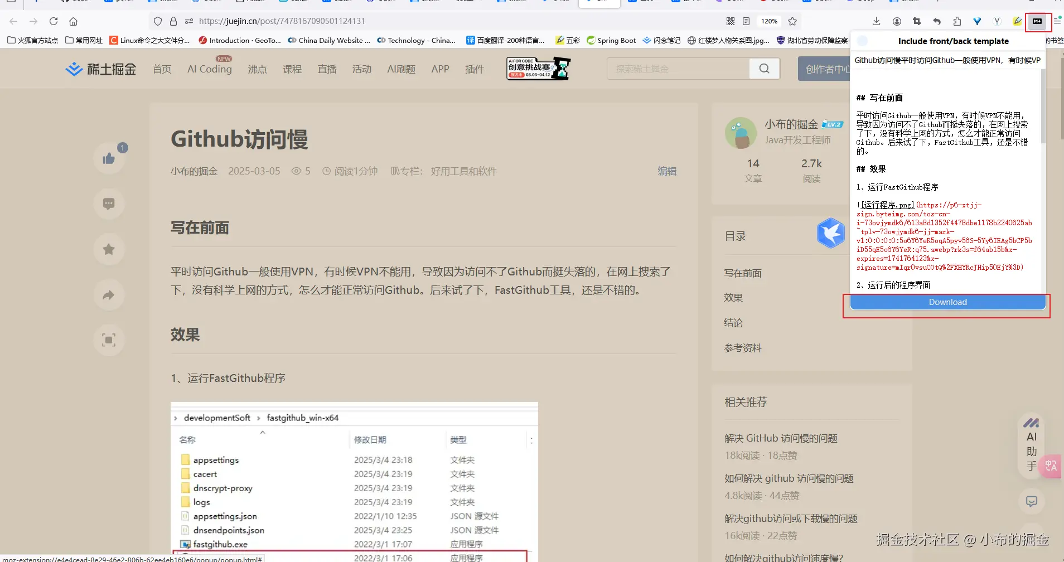
Task: Open Reader View from the address bar
Action: tap(747, 21)
